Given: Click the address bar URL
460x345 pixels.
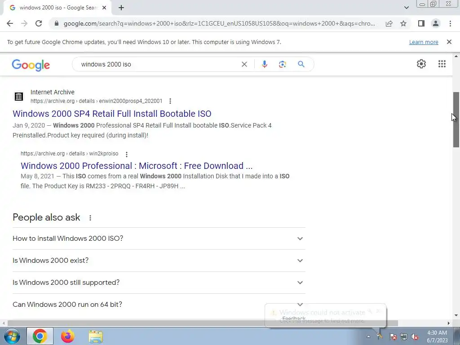Looking at the screenshot, I should (219, 23).
